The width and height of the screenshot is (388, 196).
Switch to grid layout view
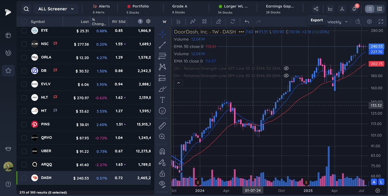(379, 9)
